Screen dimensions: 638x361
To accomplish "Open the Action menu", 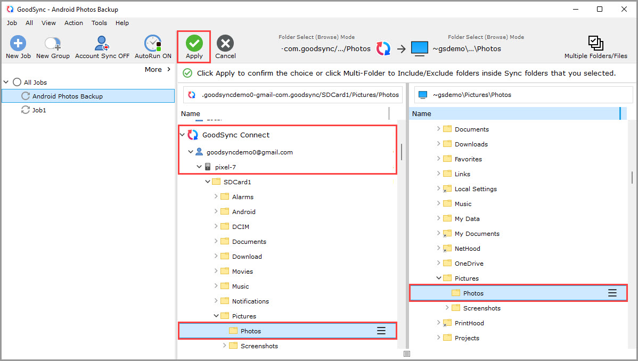I will (73, 23).
